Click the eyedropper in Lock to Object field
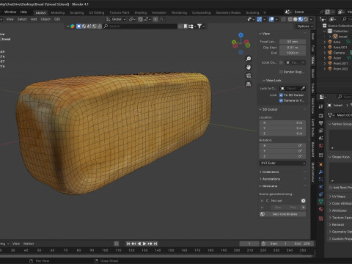 coord(303,88)
